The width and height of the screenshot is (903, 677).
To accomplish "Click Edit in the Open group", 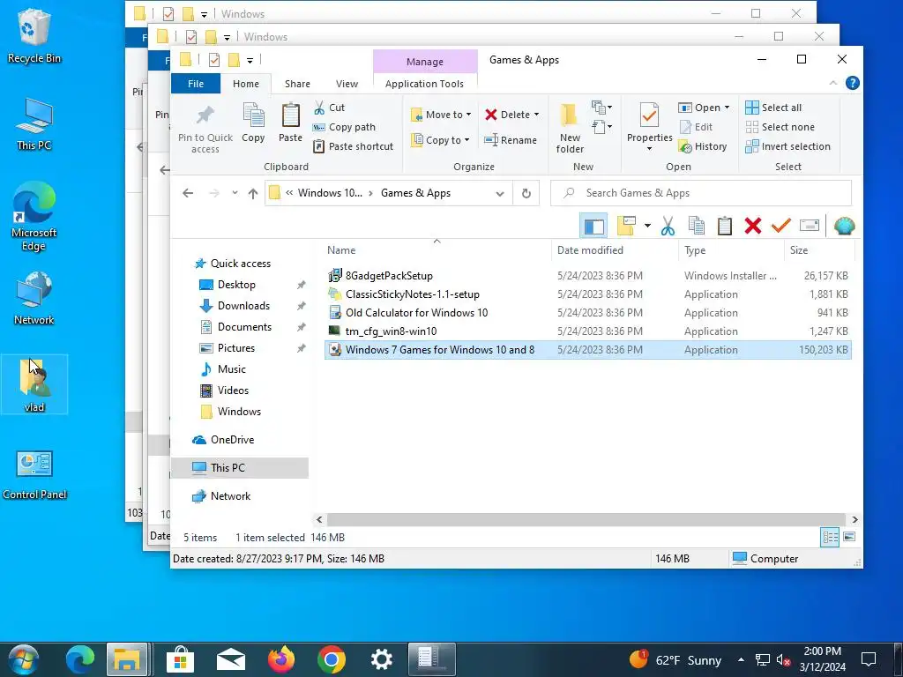I will click(x=696, y=127).
